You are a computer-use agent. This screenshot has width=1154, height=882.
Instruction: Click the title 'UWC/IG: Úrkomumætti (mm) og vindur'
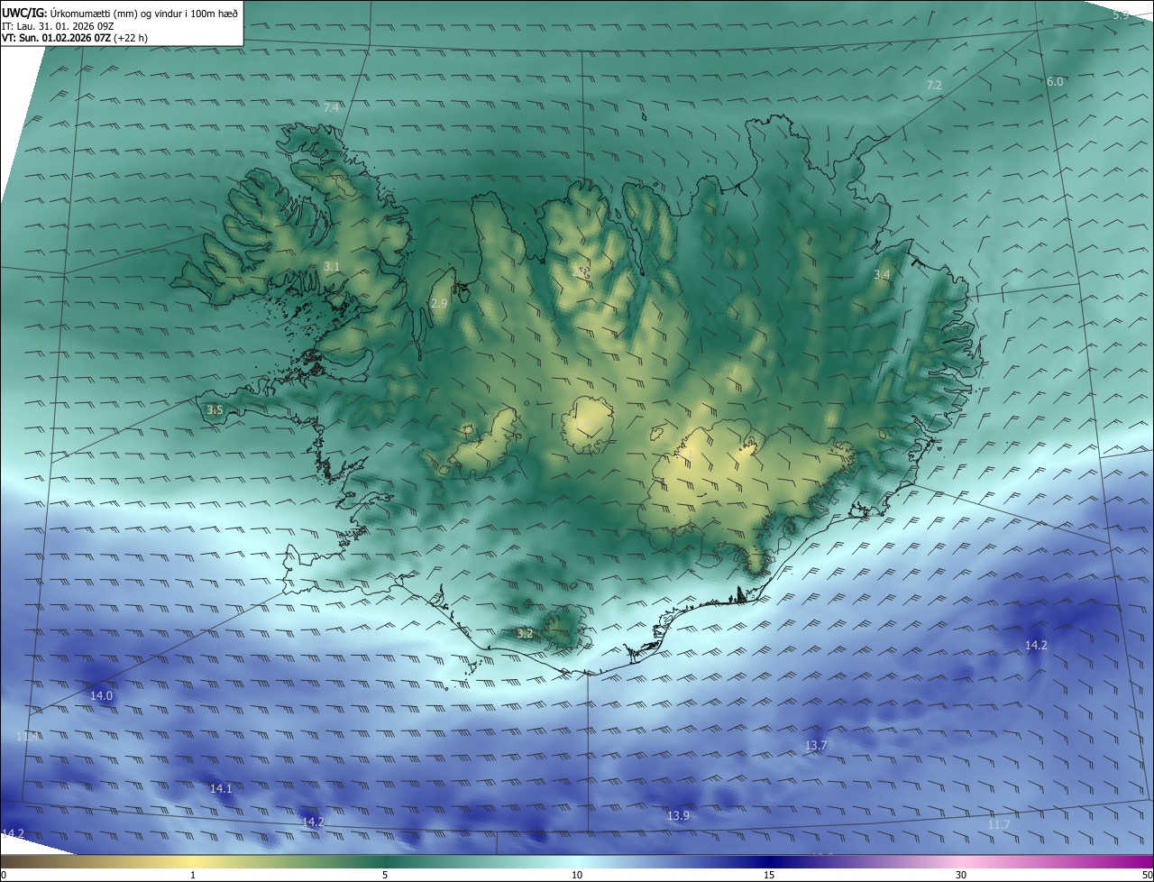click(122, 13)
